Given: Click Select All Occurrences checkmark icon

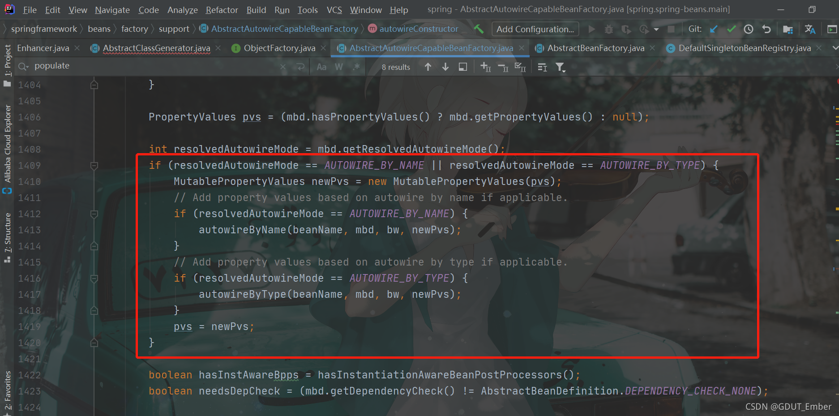Looking at the screenshot, I should [x=520, y=67].
